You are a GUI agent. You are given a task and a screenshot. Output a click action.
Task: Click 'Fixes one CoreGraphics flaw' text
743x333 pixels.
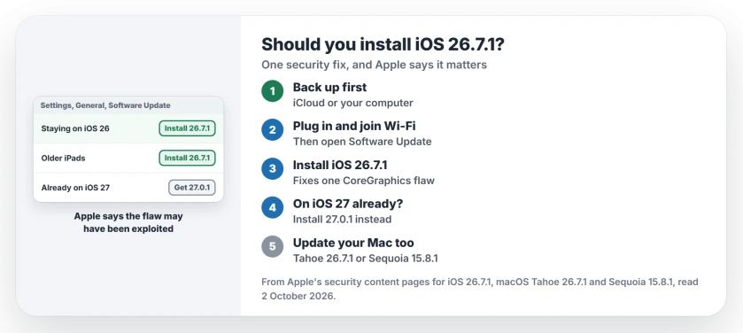tap(364, 181)
